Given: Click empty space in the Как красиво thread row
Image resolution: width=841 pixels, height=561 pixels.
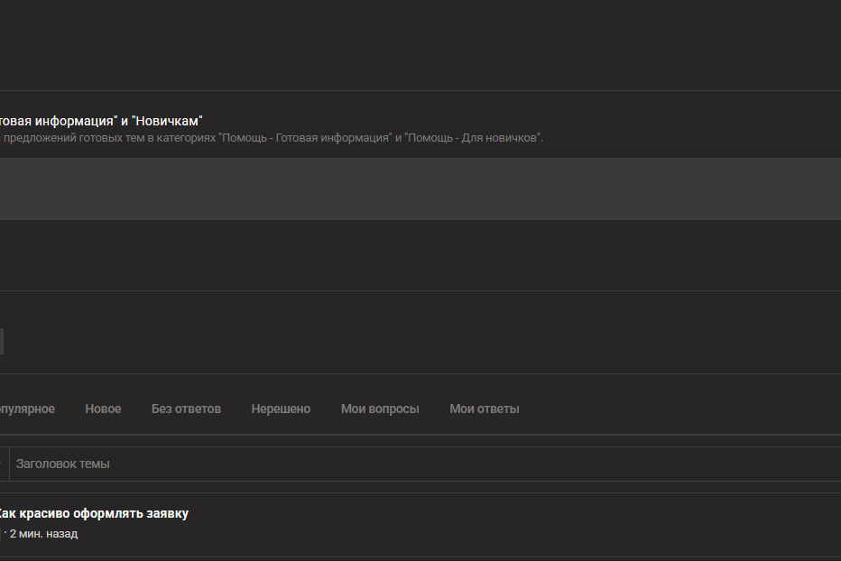Looking at the screenshot, I should [510, 525].
